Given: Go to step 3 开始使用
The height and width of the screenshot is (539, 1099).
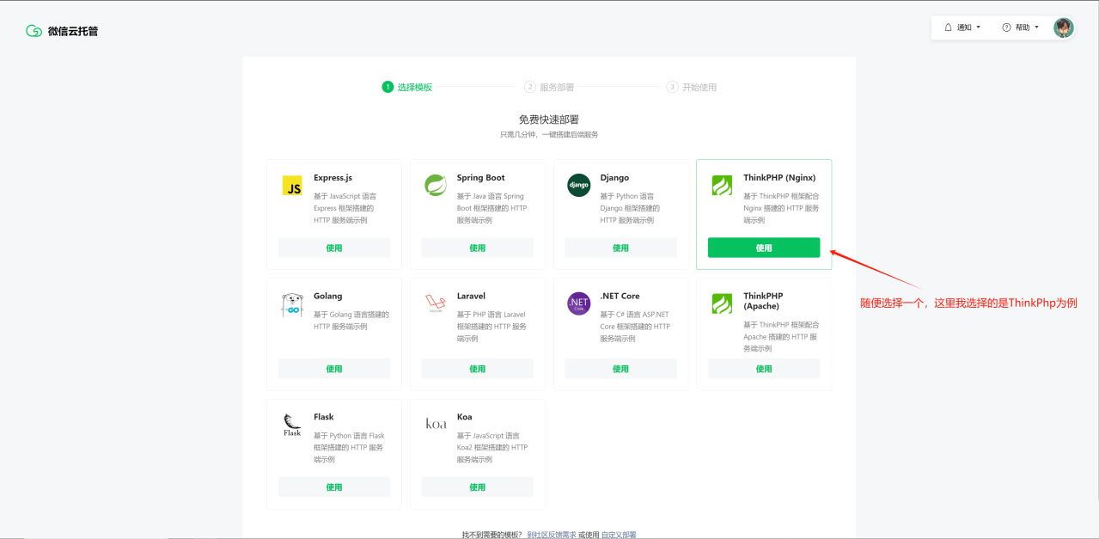Looking at the screenshot, I should [x=692, y=87].
